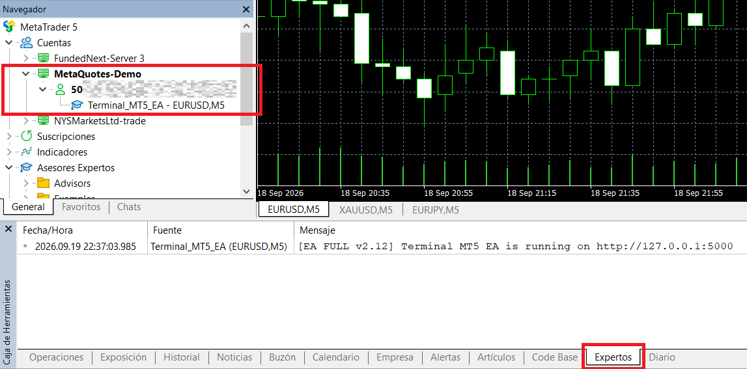747x369 pixels.
Task: Open the Buzón toolbox tab
Action: [282, 357]
